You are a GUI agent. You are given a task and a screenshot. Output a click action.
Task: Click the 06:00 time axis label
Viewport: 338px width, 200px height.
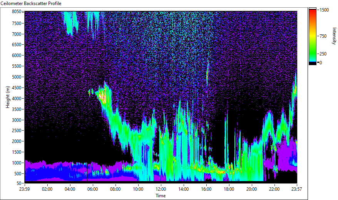(x=92, y=189)
